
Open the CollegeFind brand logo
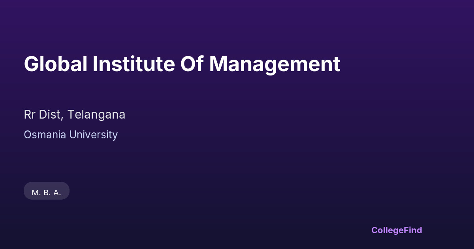pos(397,230)
